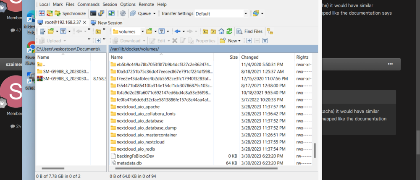This screenshot has width=420, height=180.
Task: Sort remote files by Changed column header
Action: 267,57
